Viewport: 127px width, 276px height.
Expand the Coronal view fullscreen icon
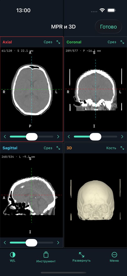click(x=122, y=42)
